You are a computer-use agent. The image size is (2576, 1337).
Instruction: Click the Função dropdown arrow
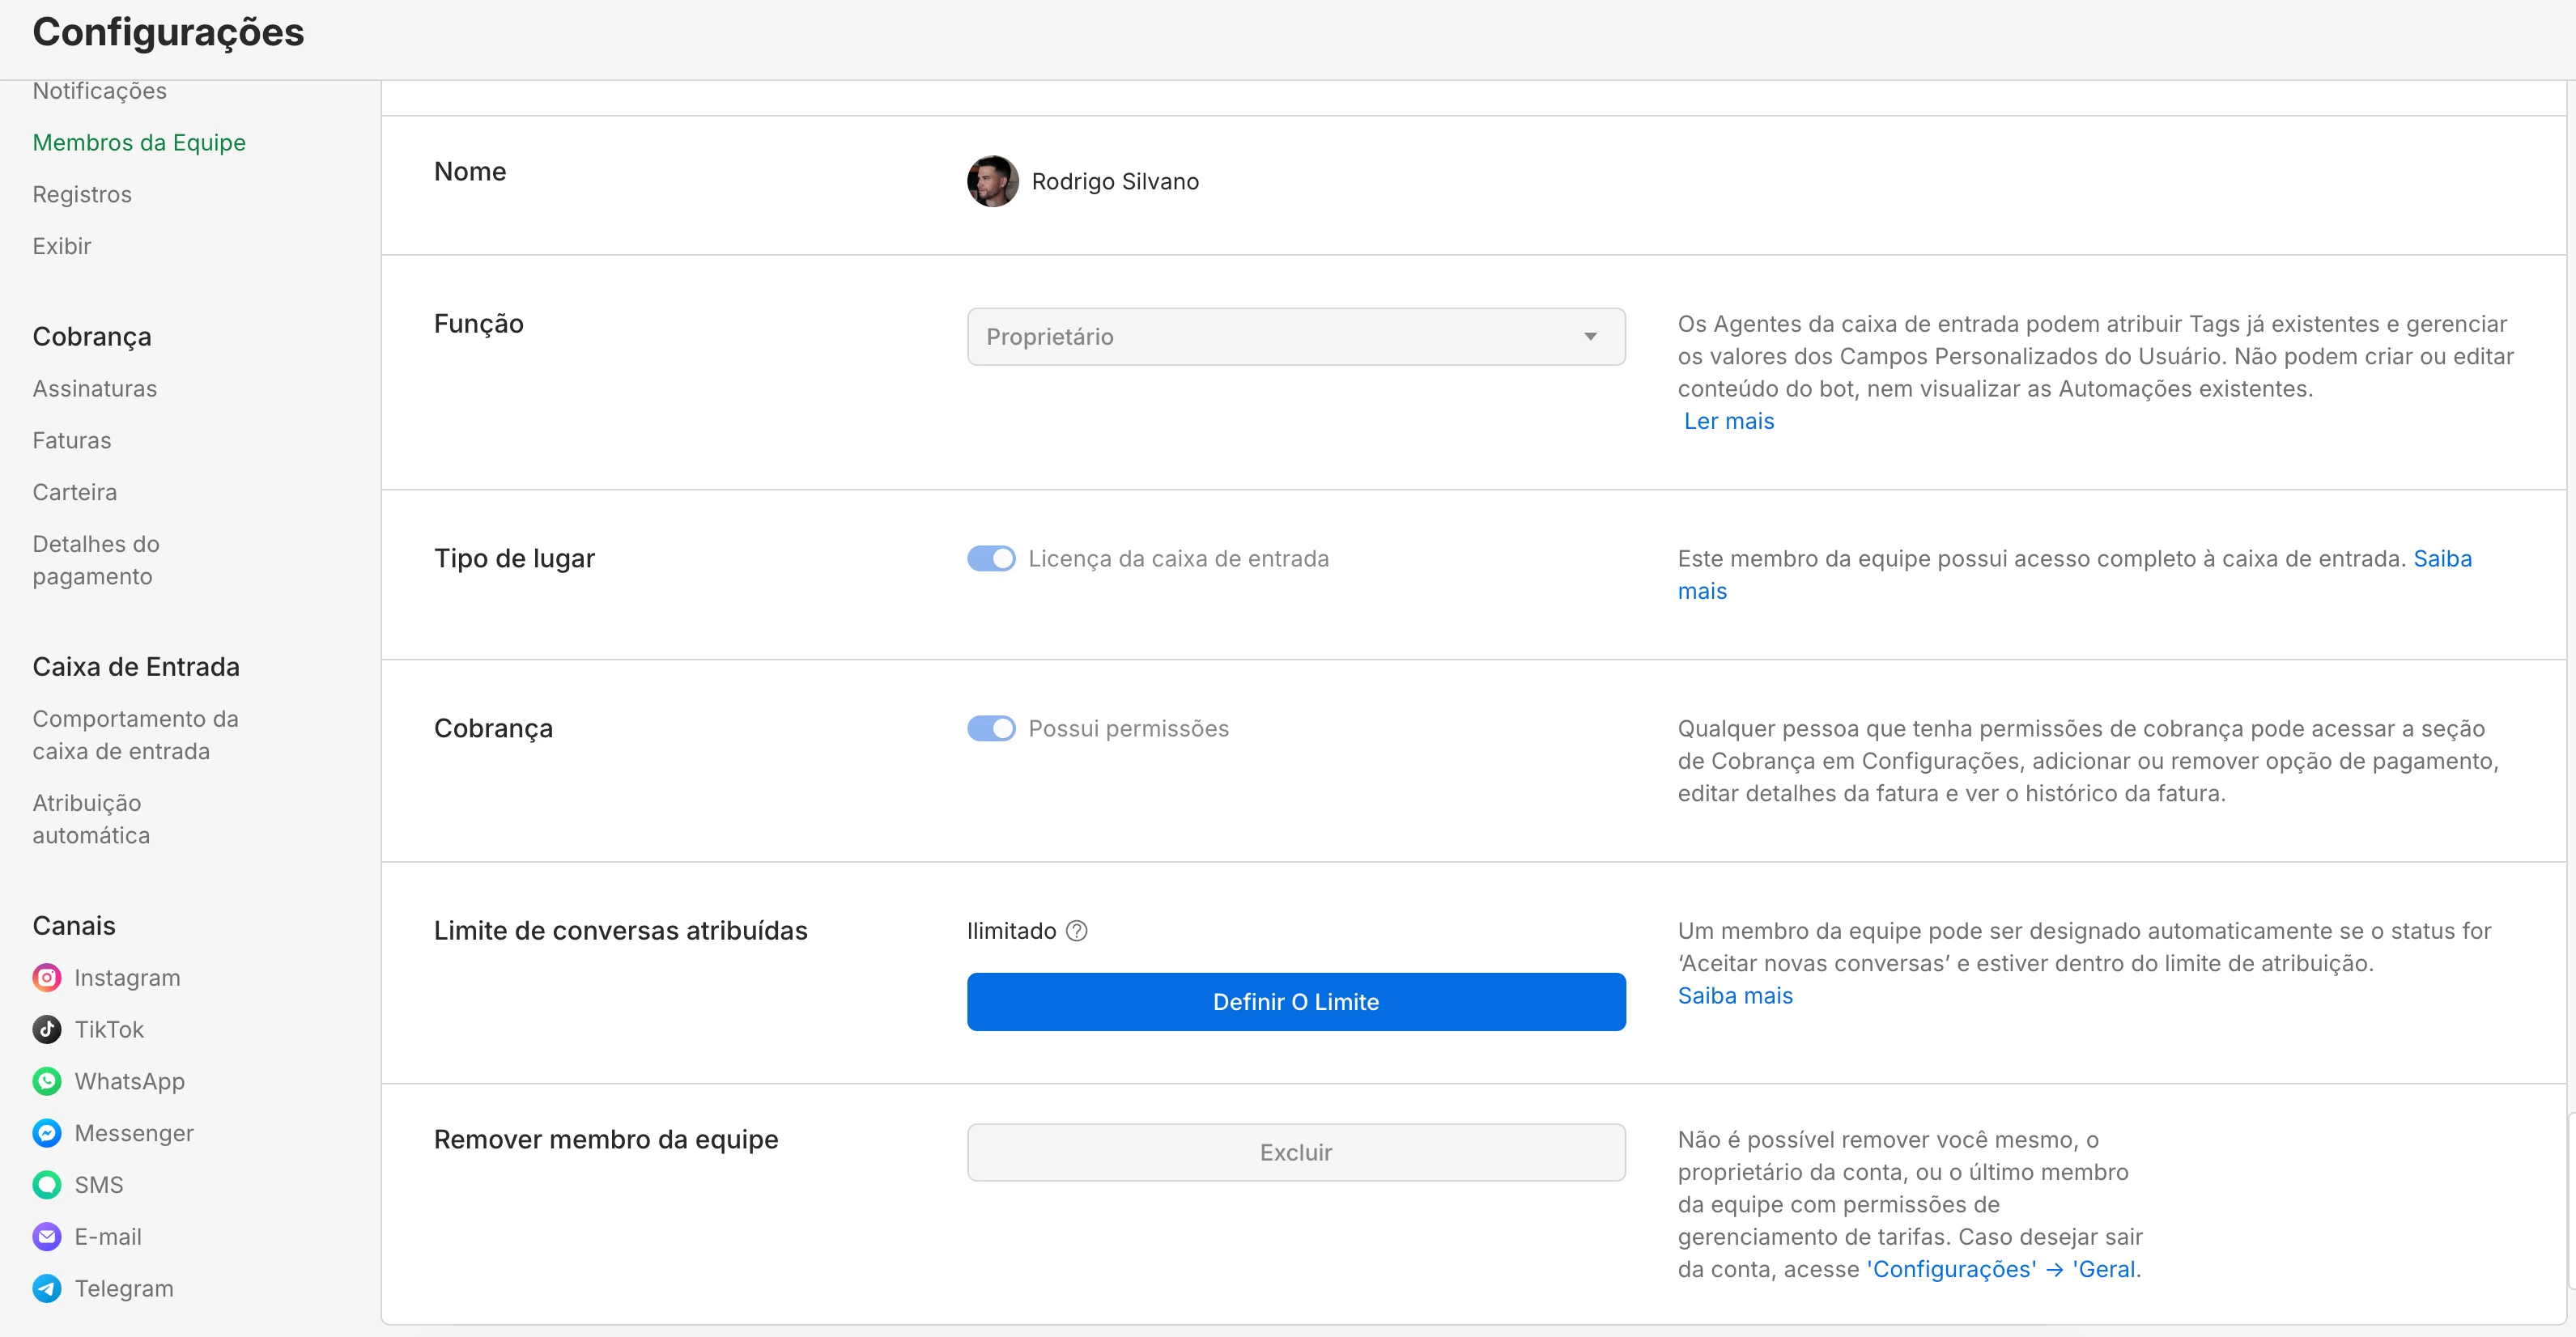[1589, 337]
